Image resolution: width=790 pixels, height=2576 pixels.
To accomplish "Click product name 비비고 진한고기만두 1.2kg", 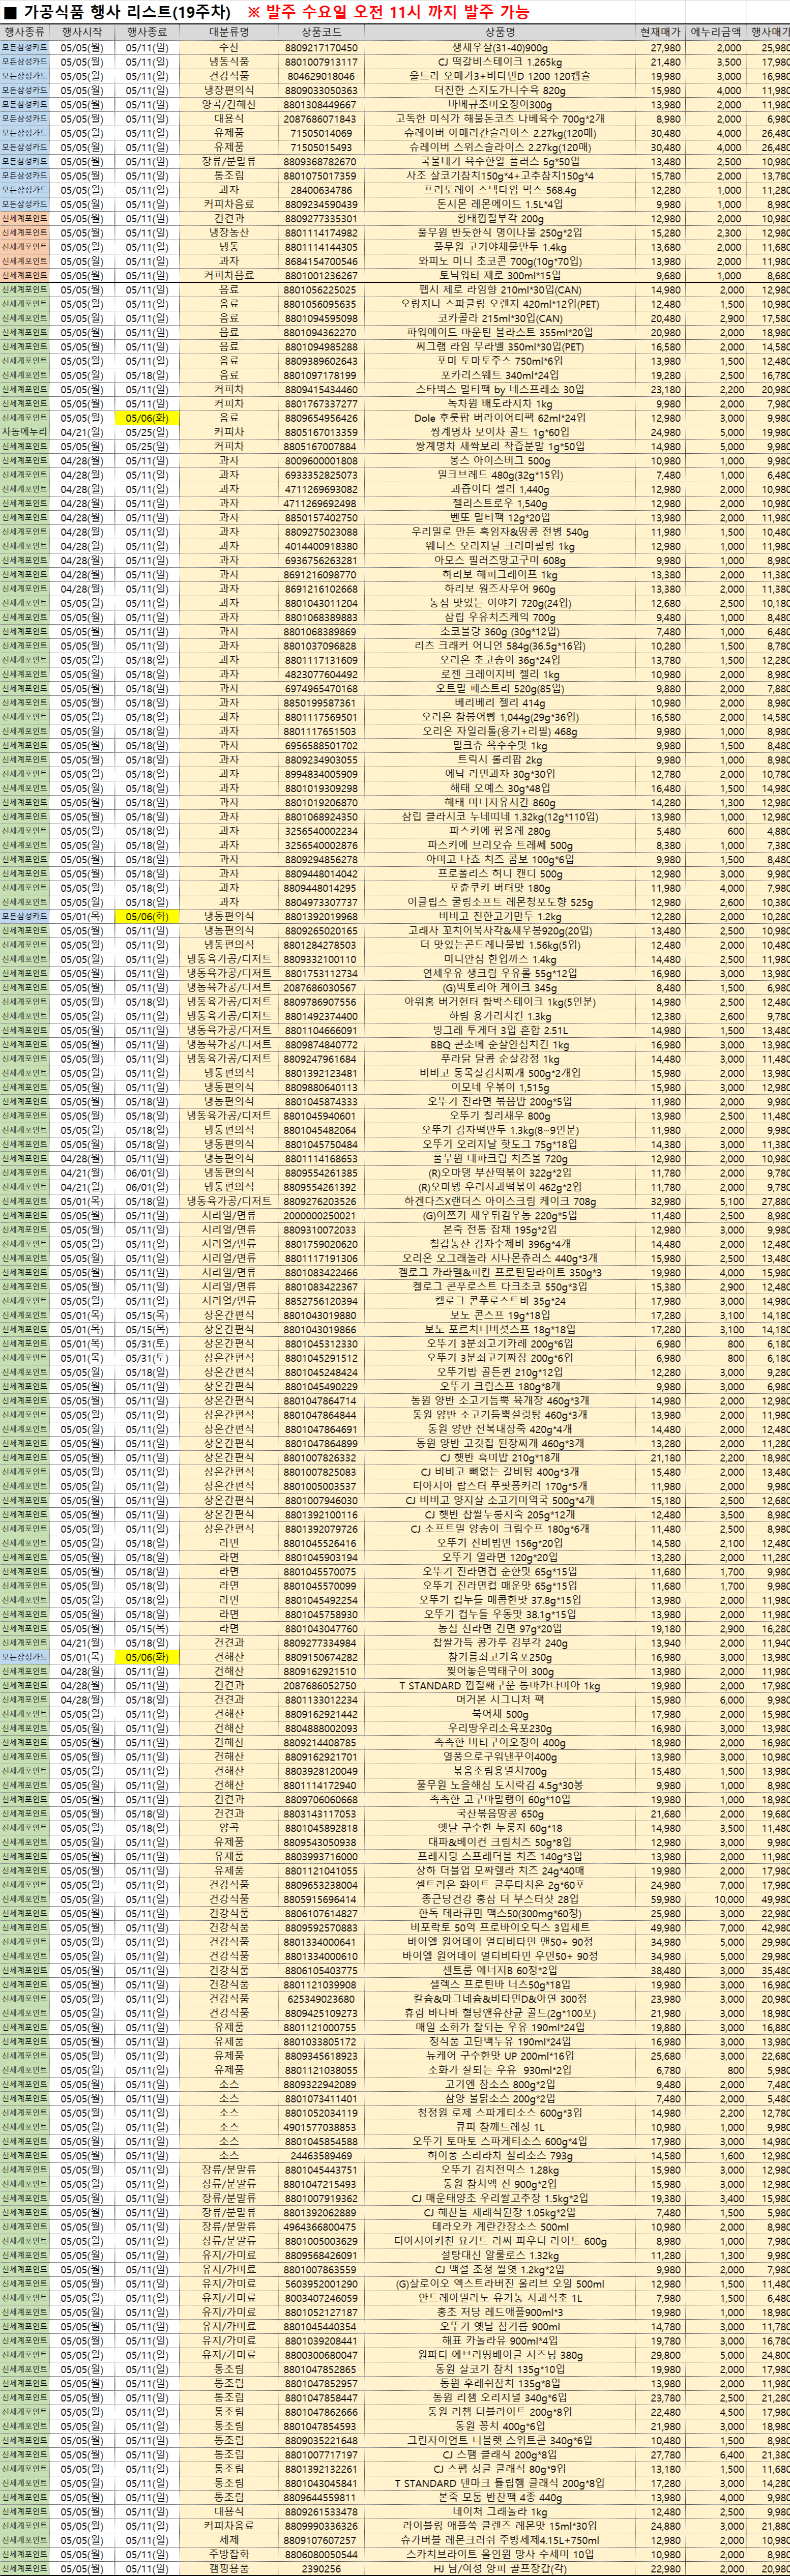I will point(500,916).
